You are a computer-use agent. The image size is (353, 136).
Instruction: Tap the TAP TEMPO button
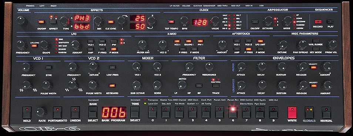point(171,22)
